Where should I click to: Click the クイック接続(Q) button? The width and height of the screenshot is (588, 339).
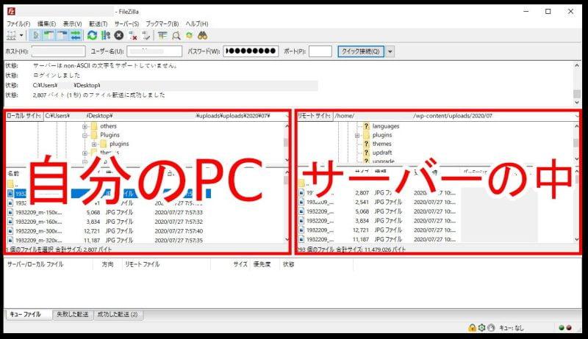coord(360,51)
